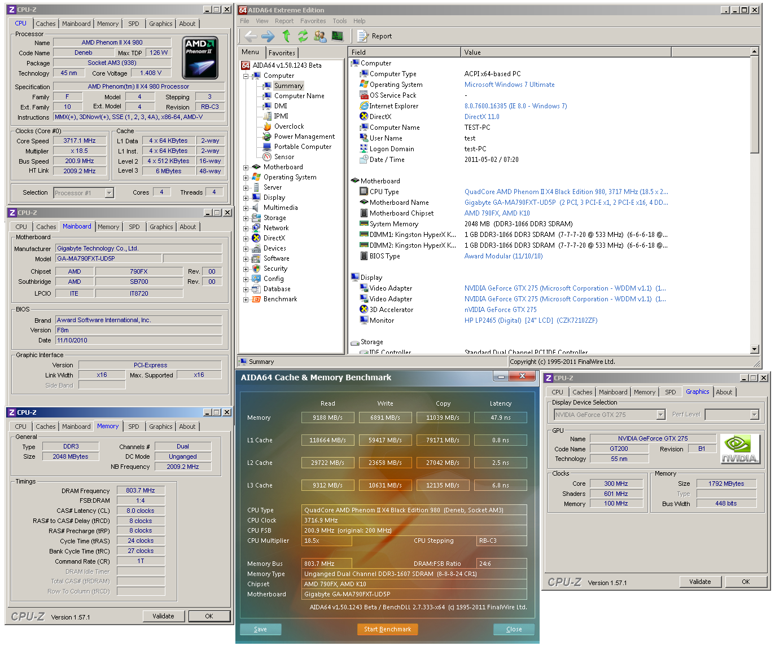The image size is (775, 646).
Task: Collapse the Computer node in AIDA64 tree
Action: click(x=246, y=76)
